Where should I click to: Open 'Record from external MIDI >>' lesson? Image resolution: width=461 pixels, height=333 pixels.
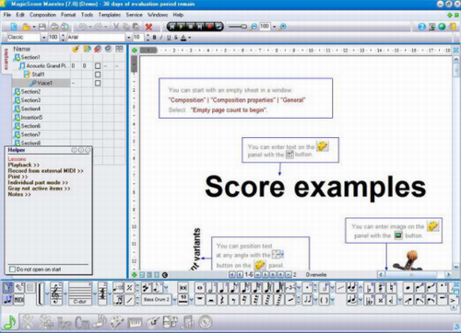coord(45,170)
